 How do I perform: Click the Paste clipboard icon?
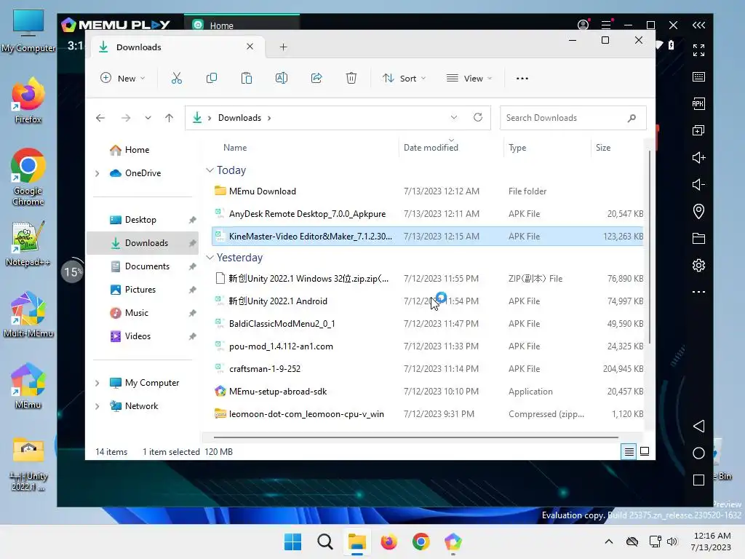coord(247,79)
